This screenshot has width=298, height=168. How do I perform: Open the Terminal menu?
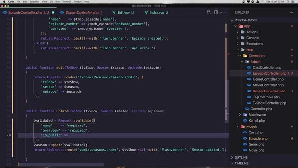pos(67,2)
